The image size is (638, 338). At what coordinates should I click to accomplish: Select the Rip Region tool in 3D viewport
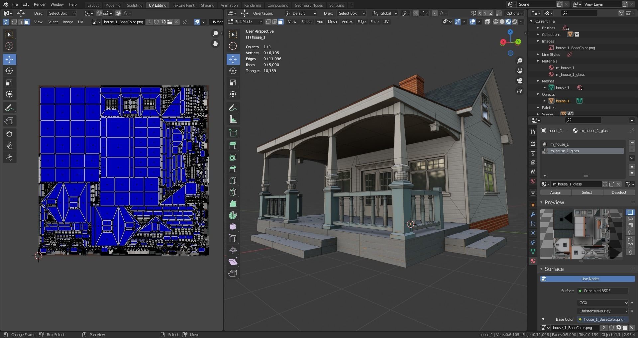coord(233,273)
